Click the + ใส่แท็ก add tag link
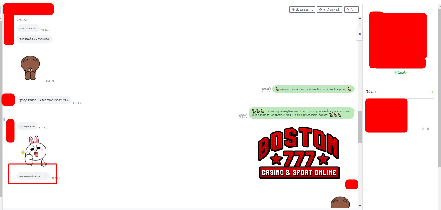The height and width of the screenshot is (210, 441). pos(400,72)
